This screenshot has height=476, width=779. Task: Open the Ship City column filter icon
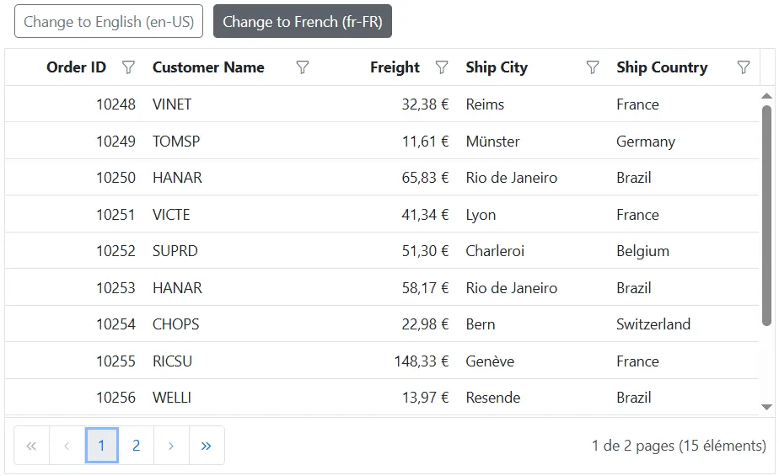(x=593, y=67)
